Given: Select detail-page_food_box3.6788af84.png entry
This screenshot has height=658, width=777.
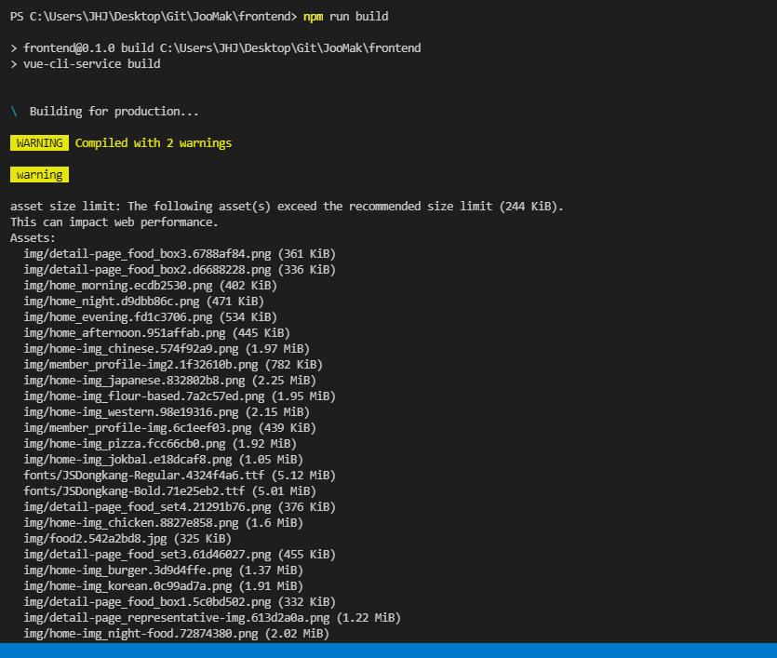Looking at the screenshot, I should 180,254.
